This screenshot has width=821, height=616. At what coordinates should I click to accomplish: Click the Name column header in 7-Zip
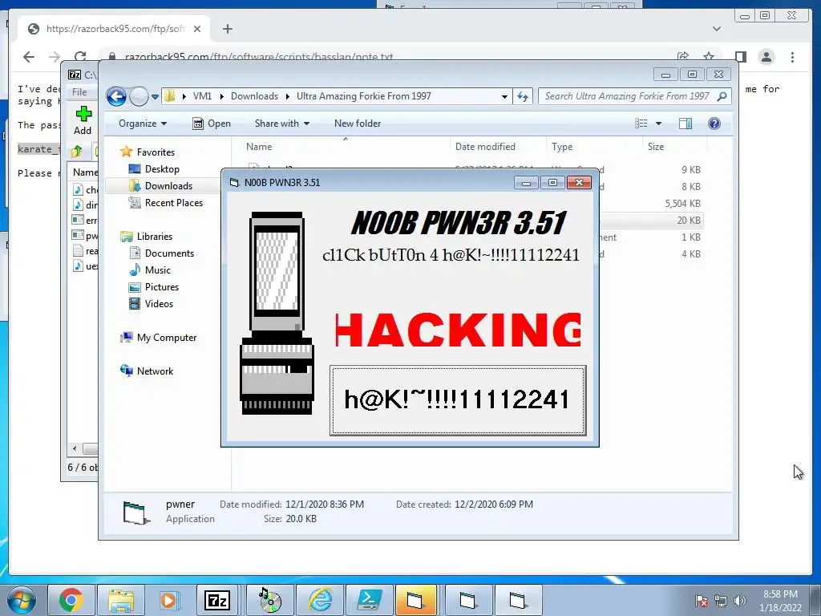[85, 172]
